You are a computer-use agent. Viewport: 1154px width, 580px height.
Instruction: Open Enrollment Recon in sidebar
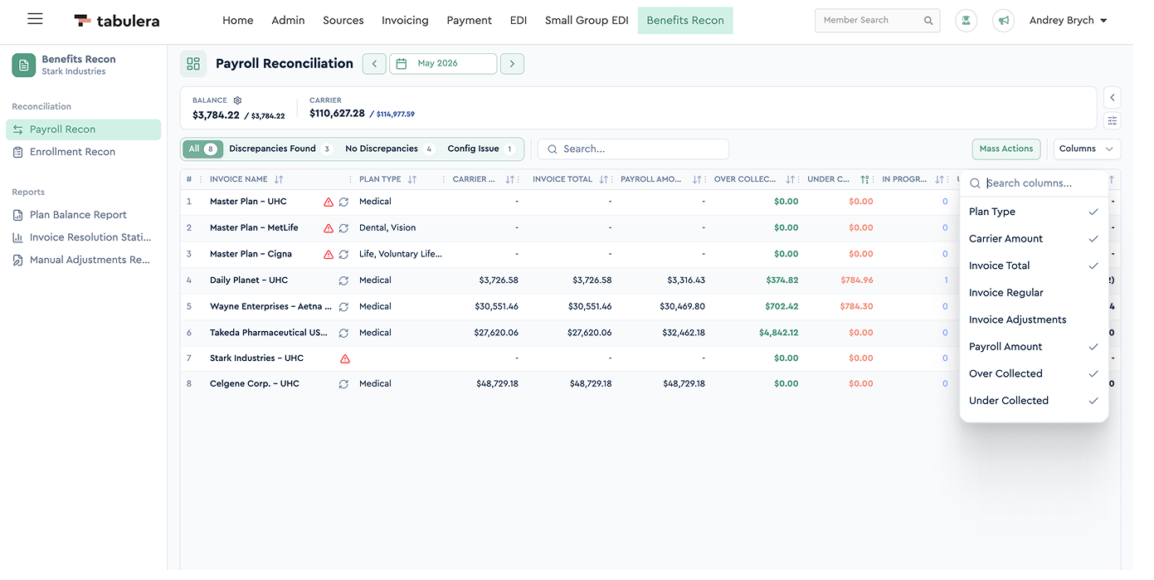(x=83, y=152)
